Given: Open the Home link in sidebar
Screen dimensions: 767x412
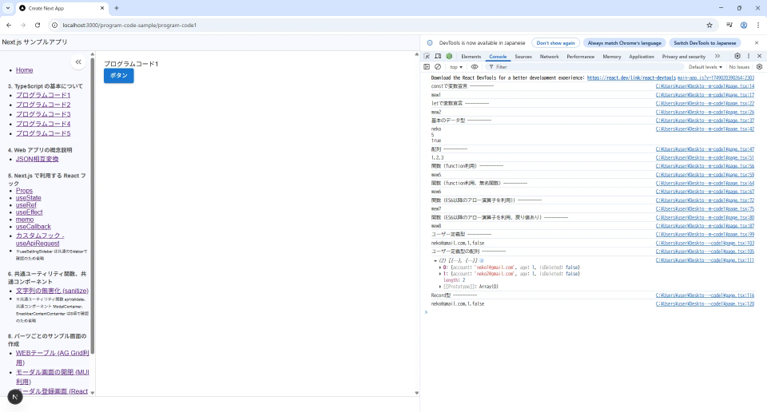Looking at the screenshot, I should [25, 70].
